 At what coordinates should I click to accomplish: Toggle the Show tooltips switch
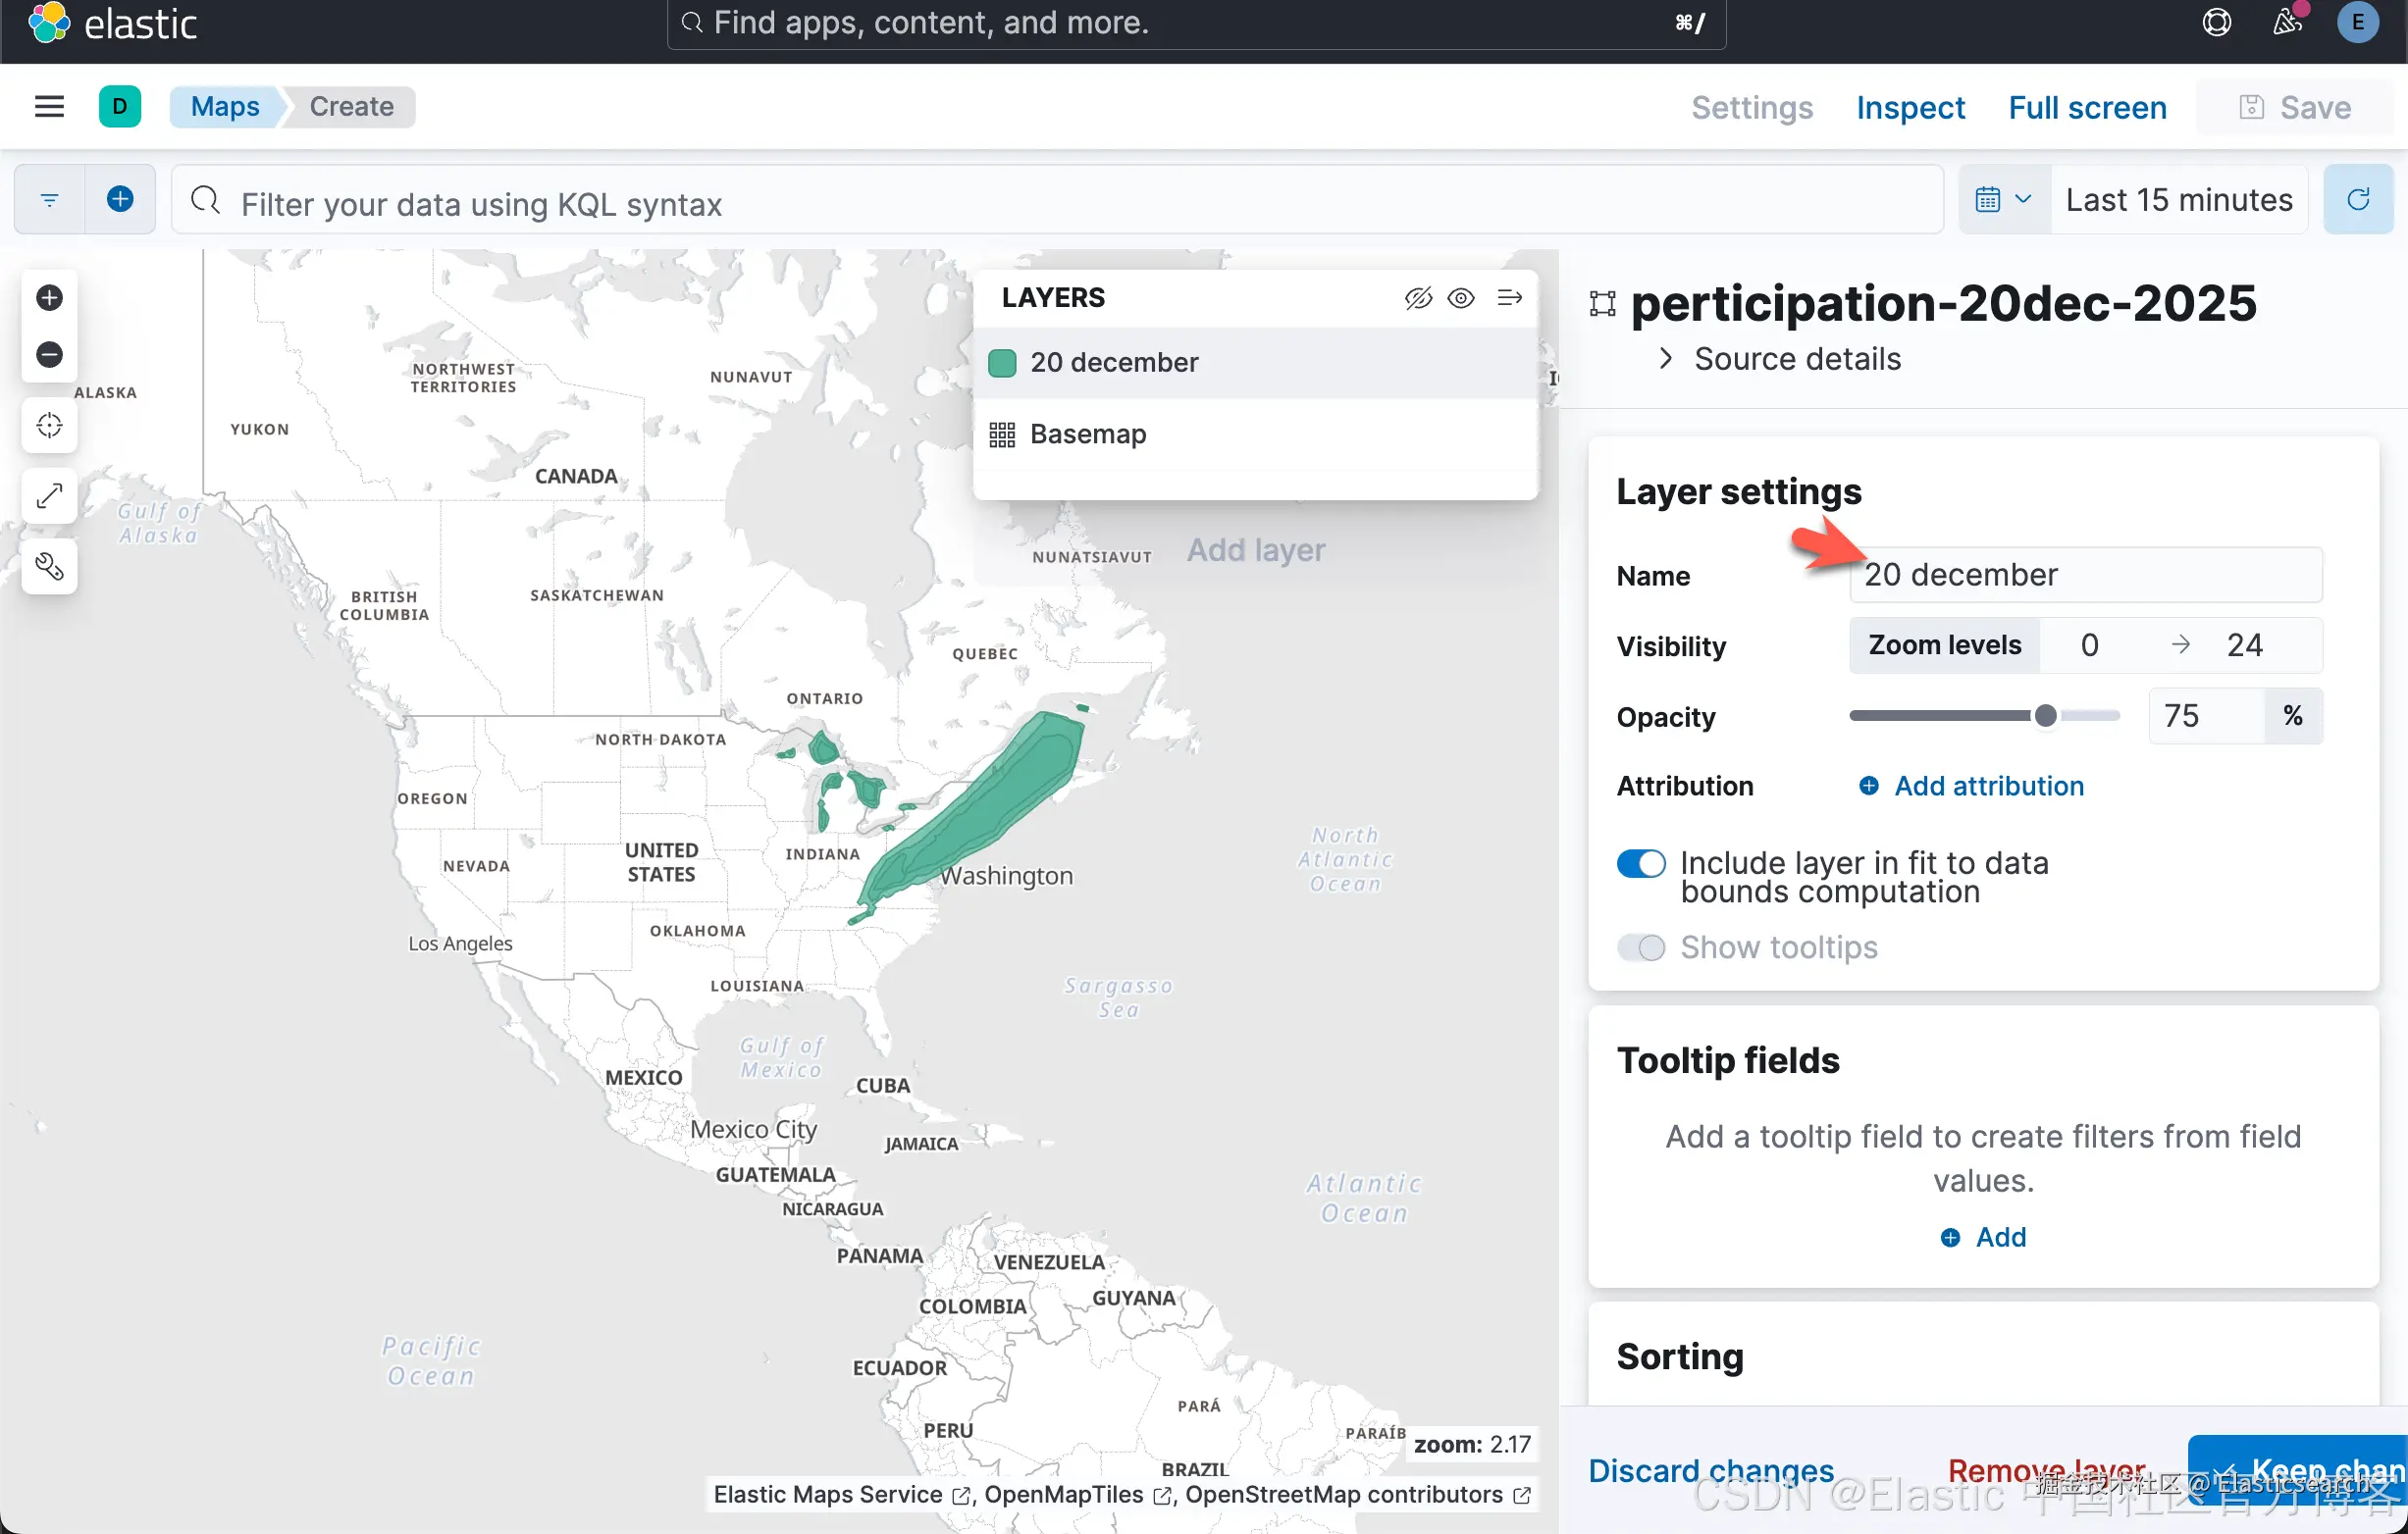click(1640, 946)
